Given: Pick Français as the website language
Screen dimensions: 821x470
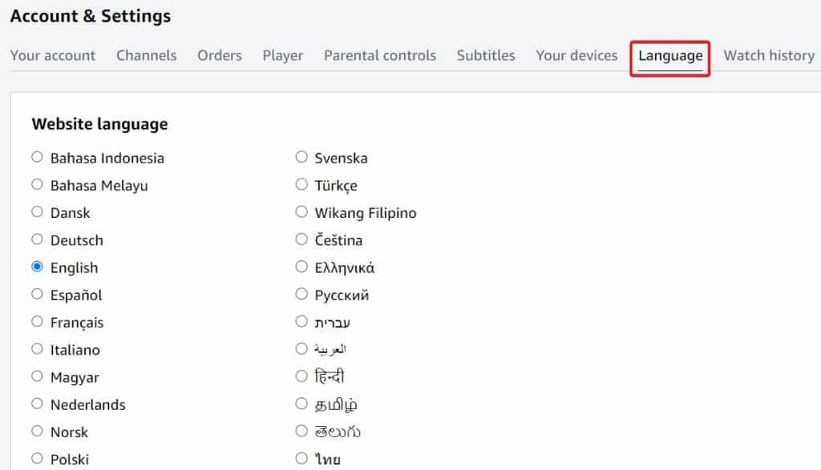Looking at the screenshot, I should (x=37, y=322).
